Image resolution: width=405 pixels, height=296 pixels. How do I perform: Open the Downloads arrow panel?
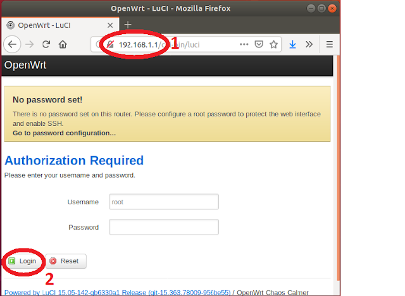[x=292, y=44]
